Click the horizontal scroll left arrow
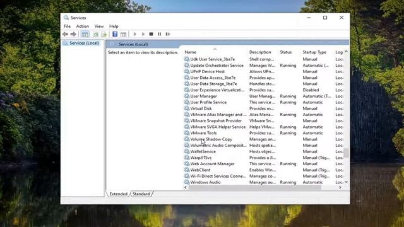404x227 pixels. (x=186, y=187)
